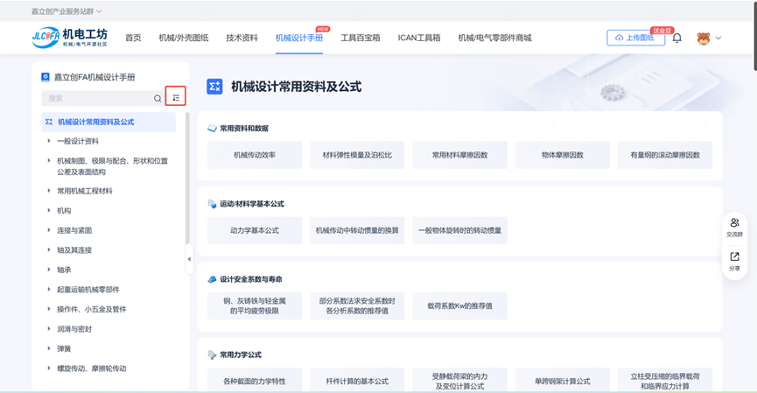Expand the 弹簧 tree node

tap(49, 349)
